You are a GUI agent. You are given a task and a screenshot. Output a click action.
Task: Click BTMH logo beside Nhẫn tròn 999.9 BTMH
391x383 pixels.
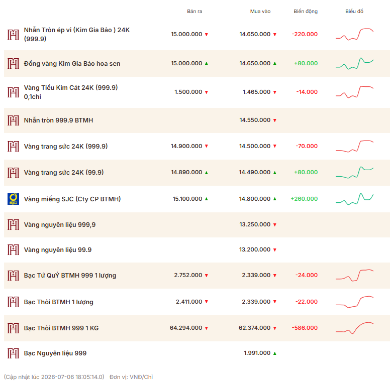(x=13, y=120)
